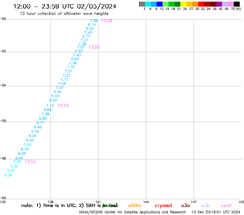Select the wave height value '7.06'
Screen dimensions: 244x215
point(62,84)
